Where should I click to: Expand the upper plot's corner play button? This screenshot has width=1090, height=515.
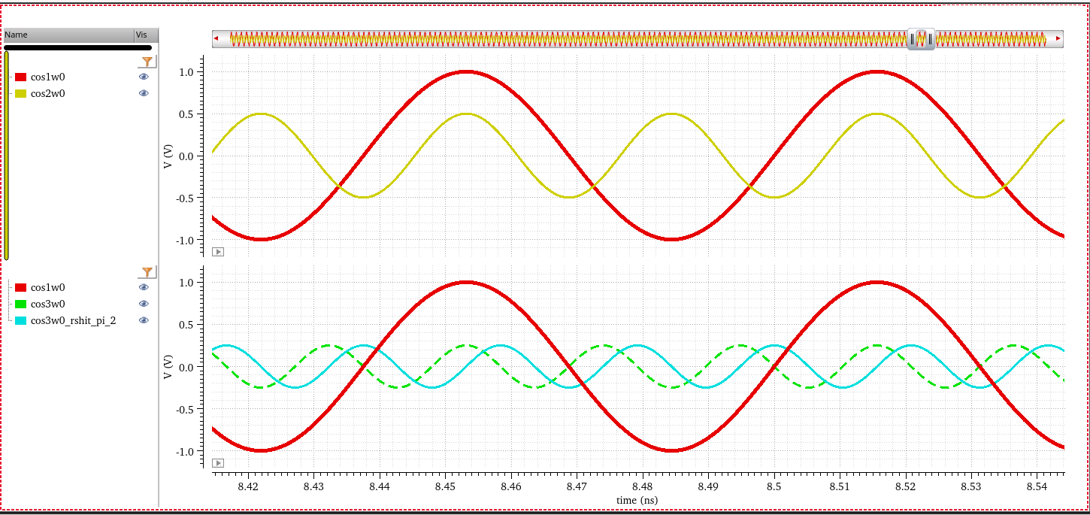[x=218, y=252]
